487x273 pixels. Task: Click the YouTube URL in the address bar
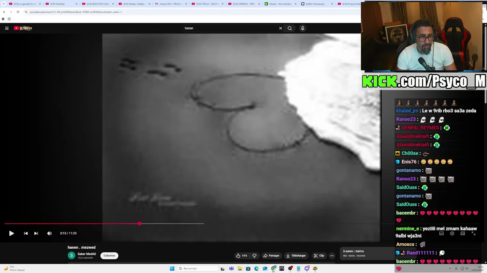[76, 12]
